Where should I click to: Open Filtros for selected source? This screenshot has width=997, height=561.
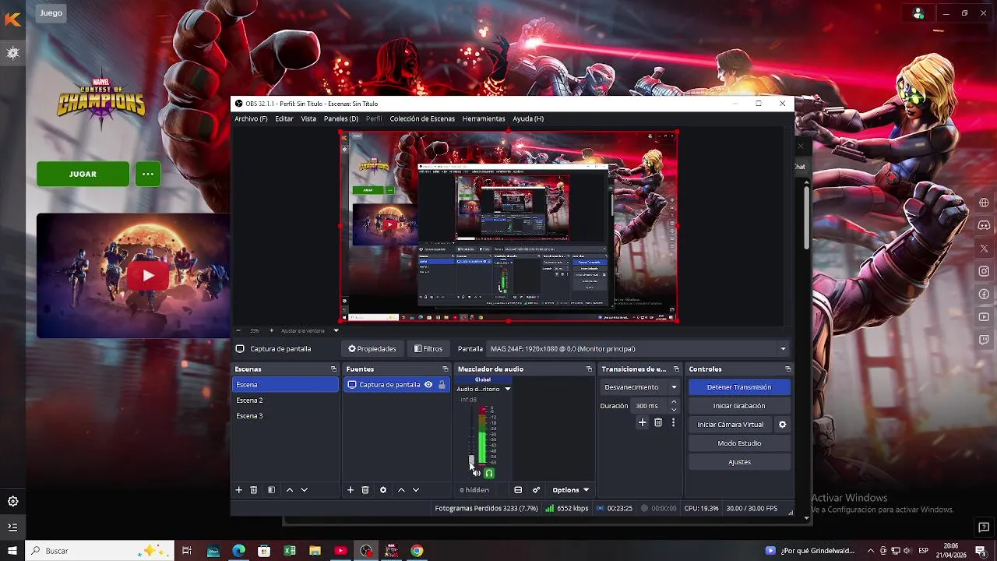428,349
